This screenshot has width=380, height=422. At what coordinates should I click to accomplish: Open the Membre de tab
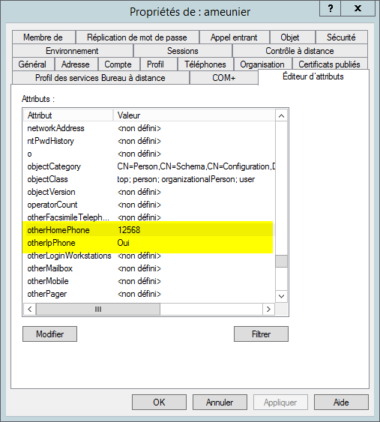[43, 37]
